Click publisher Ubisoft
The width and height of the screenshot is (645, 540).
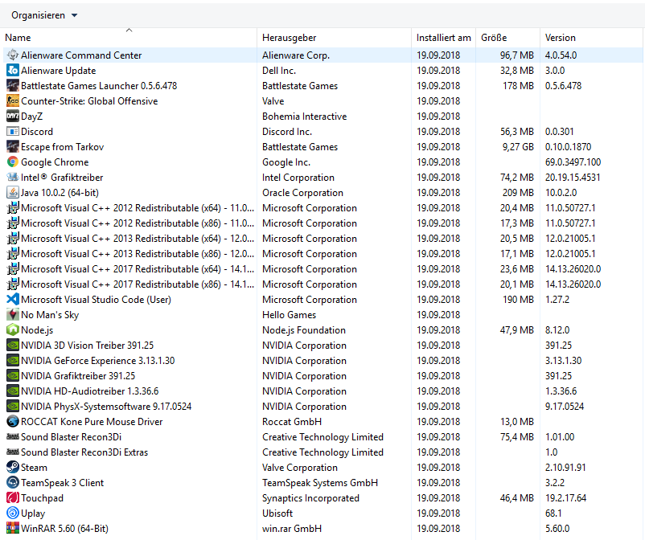coord(277,513)
